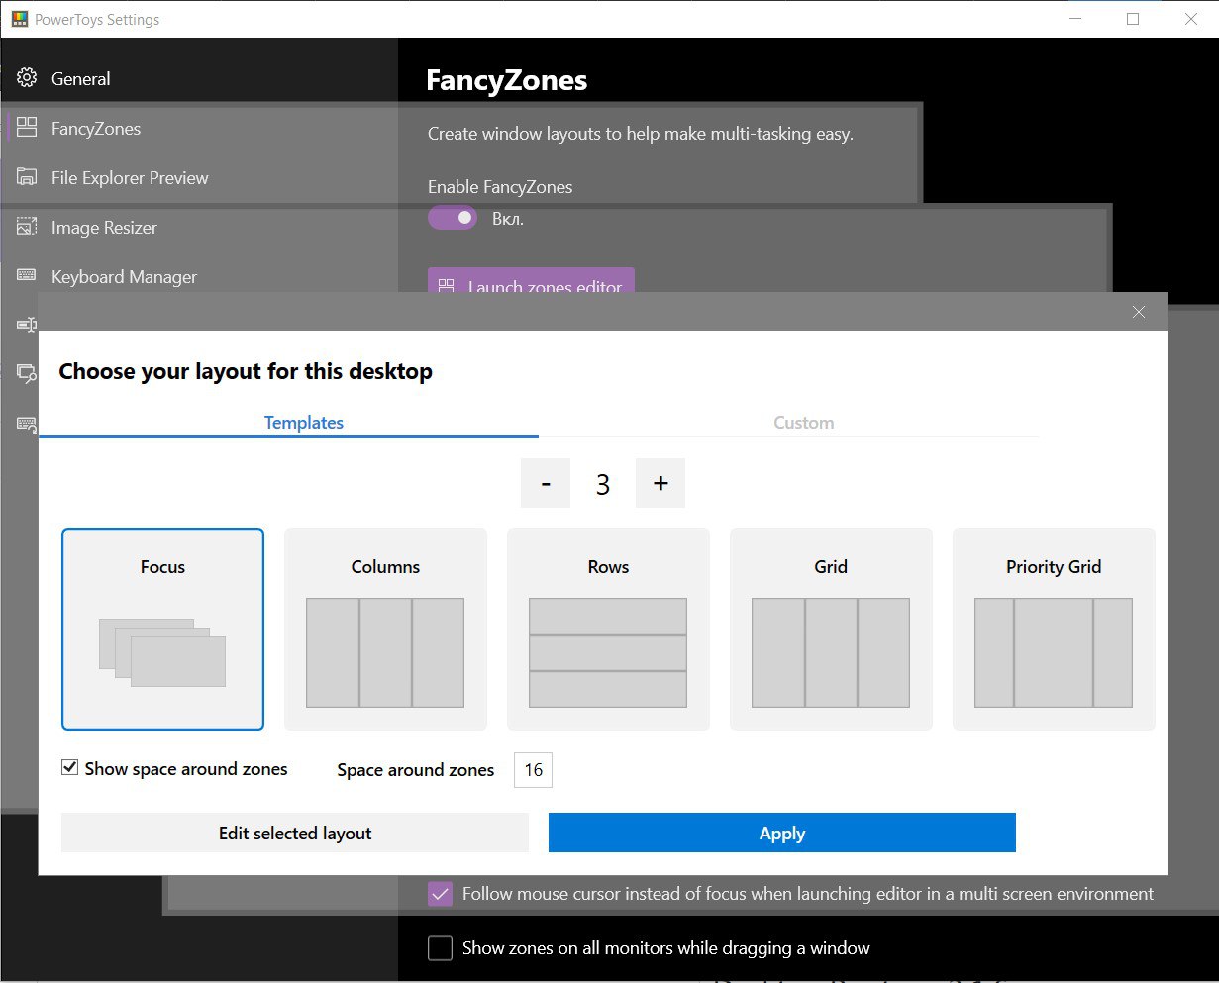Open Keyboard Manager sidebar icon
Viewport: 1219px width, 983px height.
[27, 276]
